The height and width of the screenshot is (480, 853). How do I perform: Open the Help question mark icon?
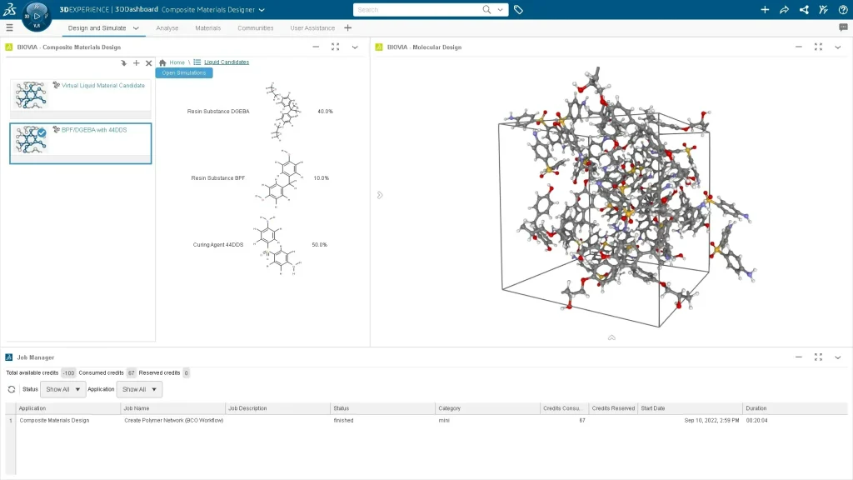tap(842, 10)
